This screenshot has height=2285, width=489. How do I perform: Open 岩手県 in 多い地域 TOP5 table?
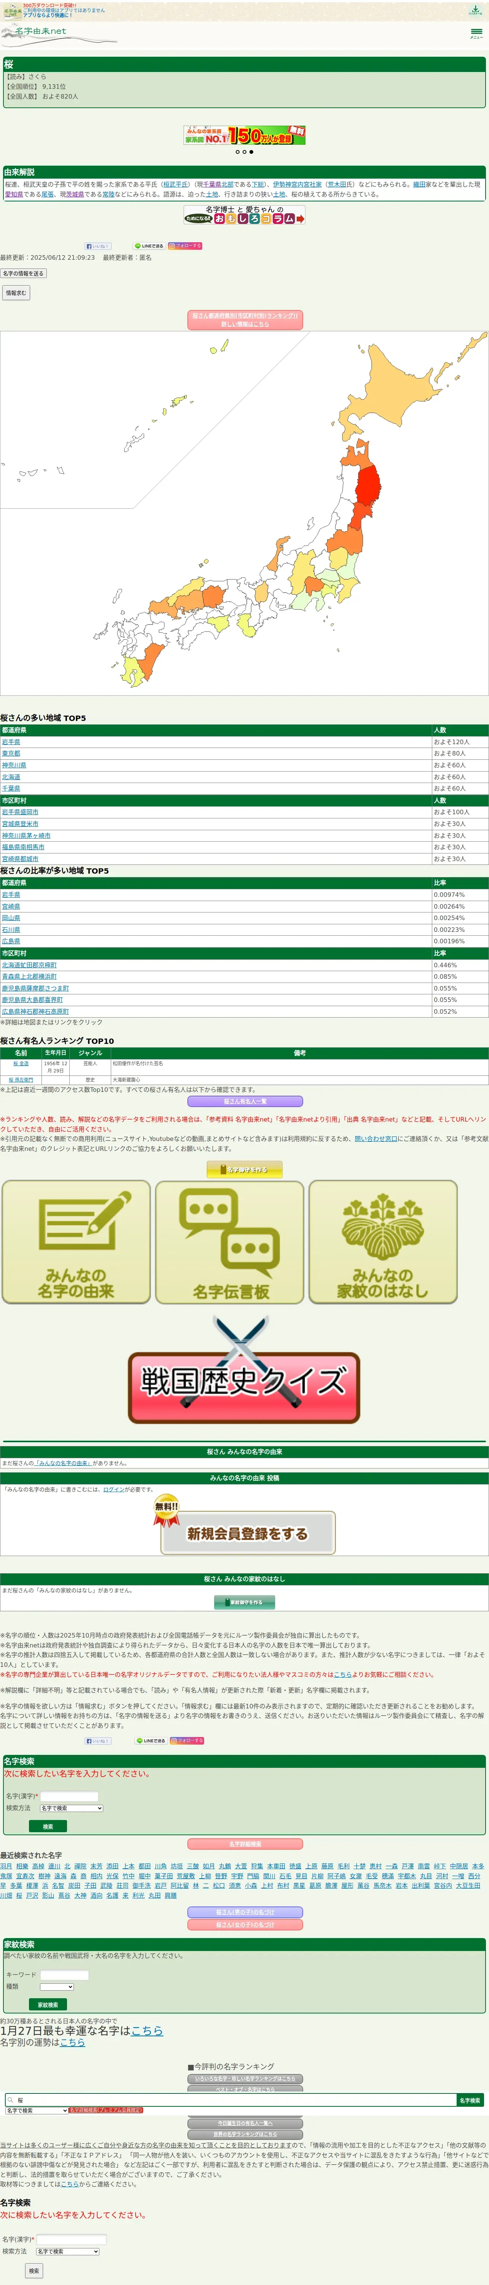coord(11,741)
